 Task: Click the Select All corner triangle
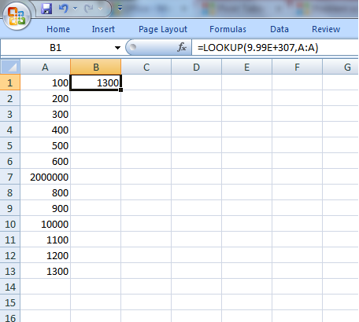(10, 67)
